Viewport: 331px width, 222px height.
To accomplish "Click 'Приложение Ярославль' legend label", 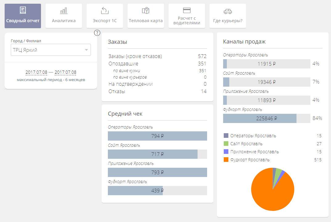I will click(255, 152).
